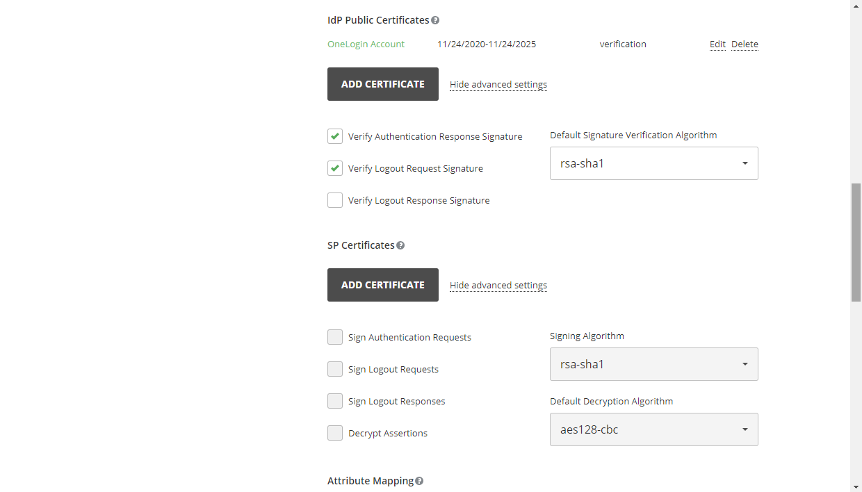Open the SP Certificates help tooltip

tap(400, 245)
